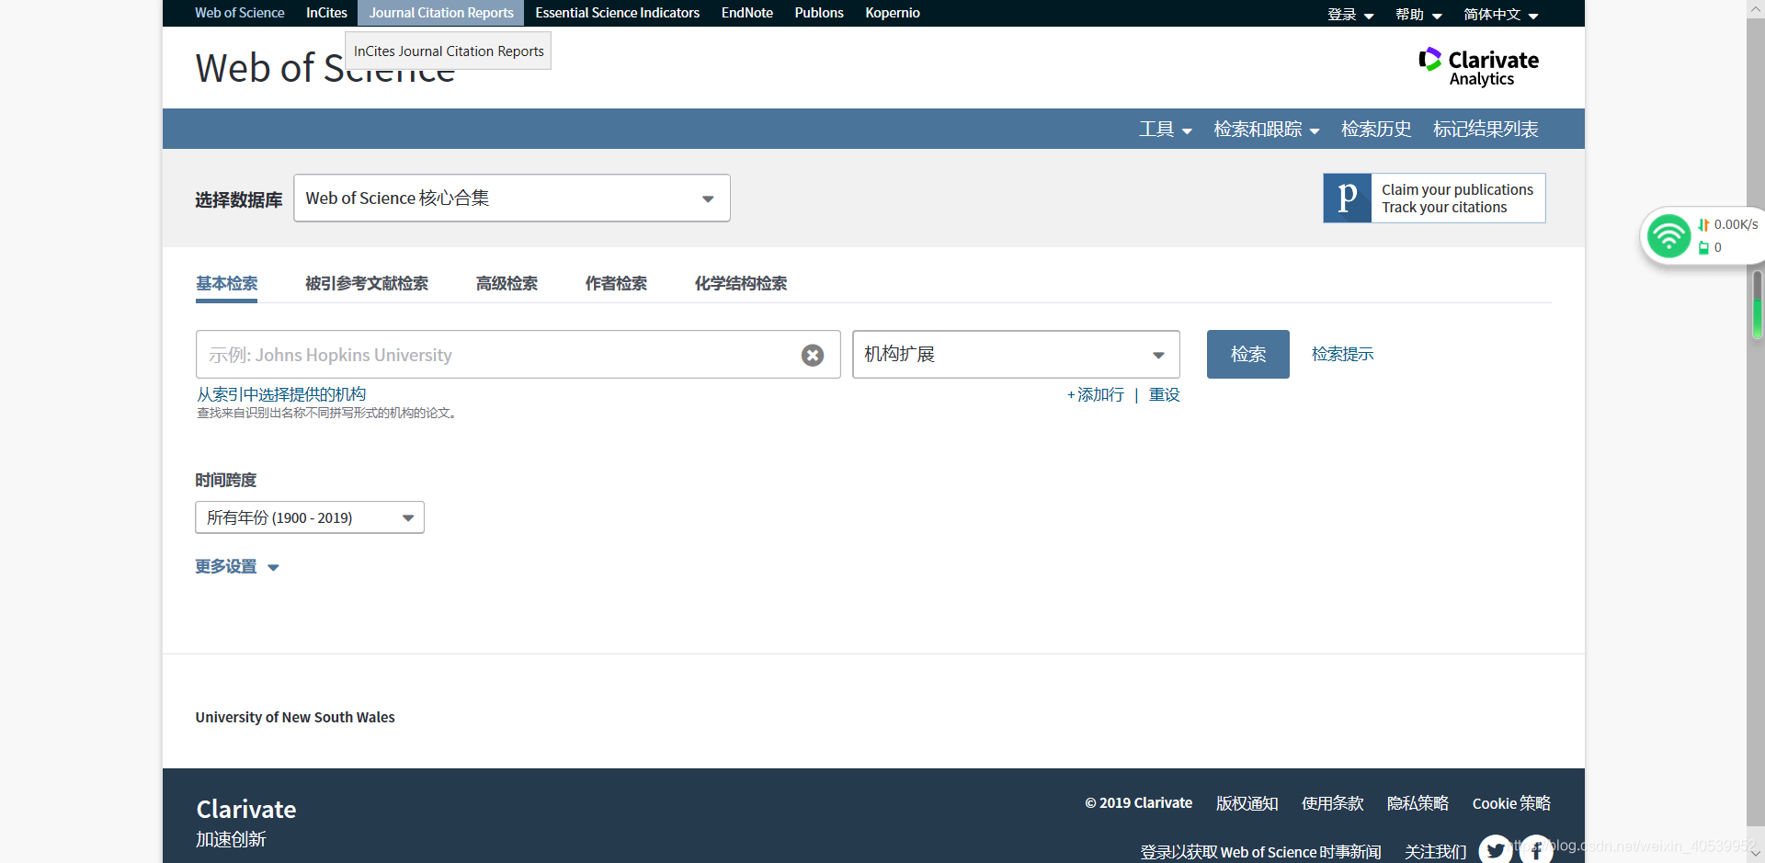Click the scrollbar up arrow
The width and height of the screenshot is (1765, 863).
pyautogui.click(x=1756, y=7)
